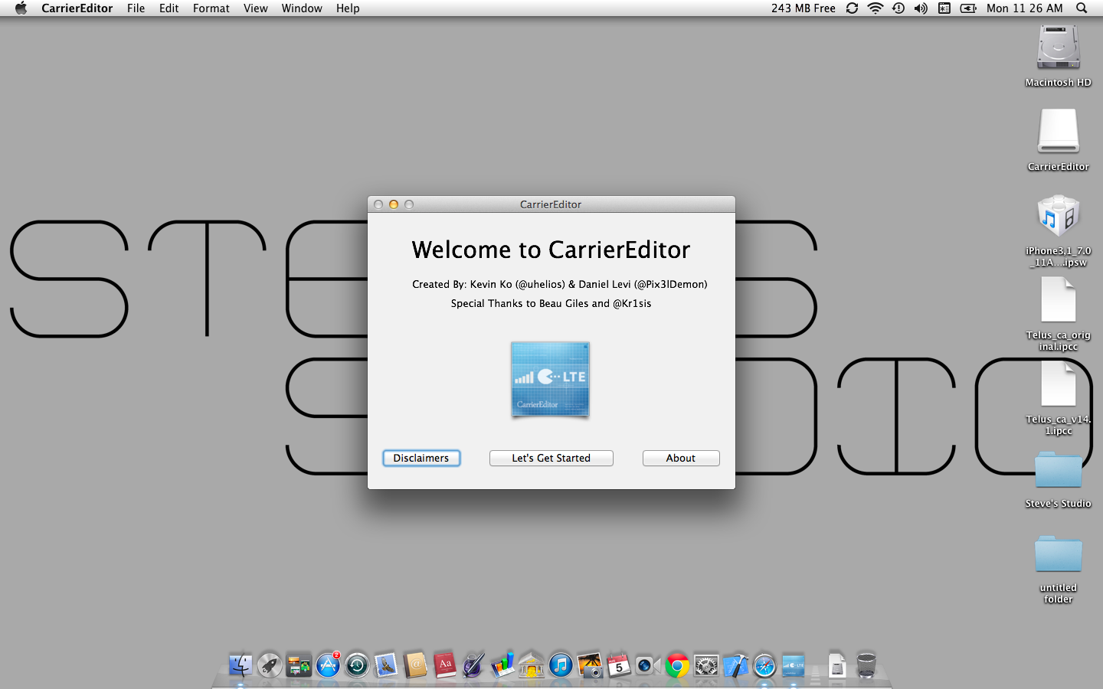Open the Wi-Fi status menu
Screen dimensions: 1103x689
[x=875, y=8]
